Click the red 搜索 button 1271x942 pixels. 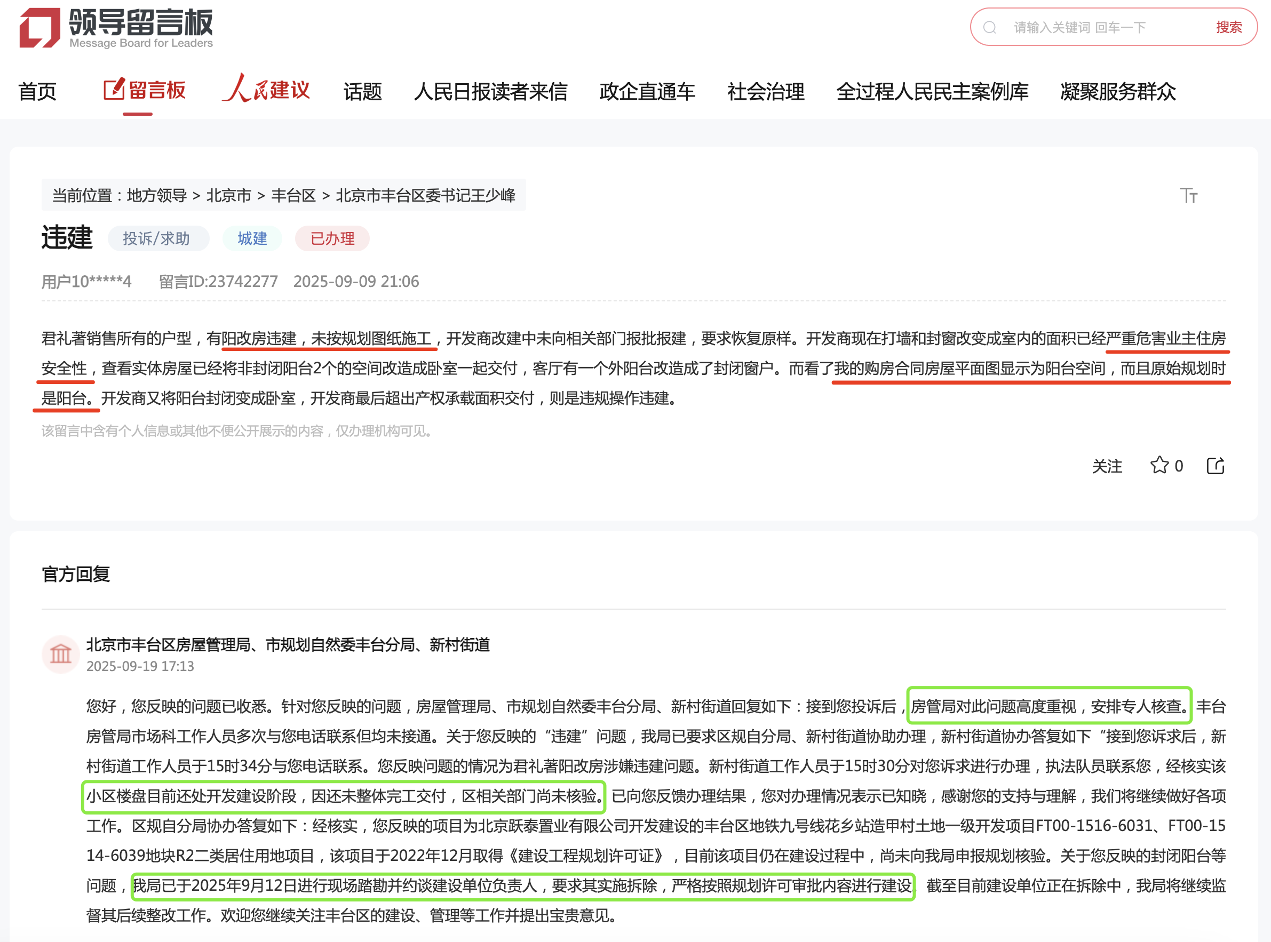coord(1228,27)
